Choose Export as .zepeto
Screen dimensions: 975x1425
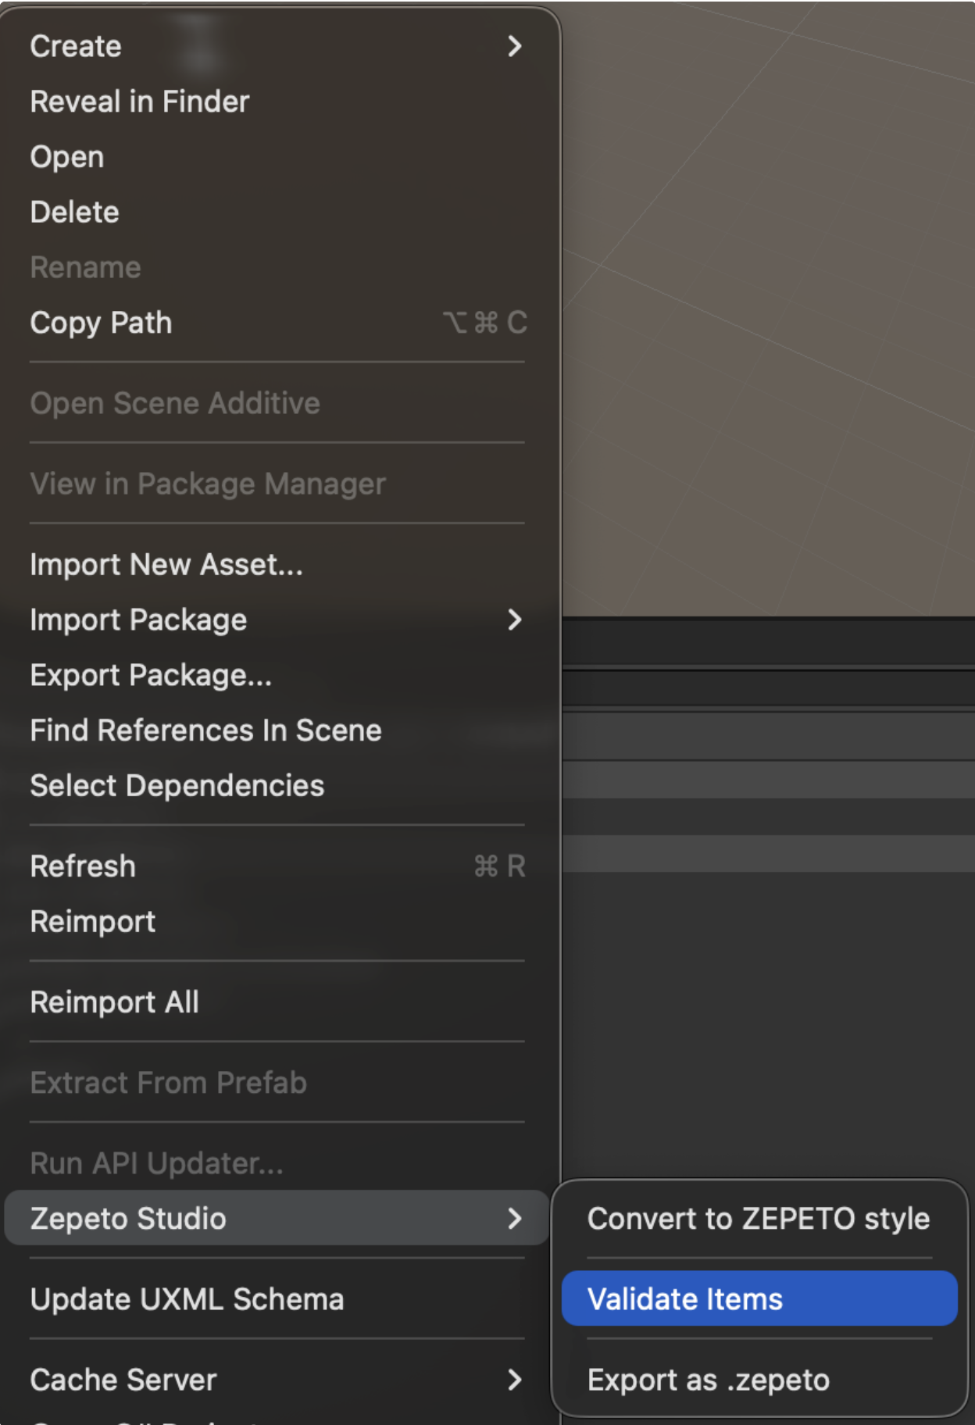click(759, 1380)
